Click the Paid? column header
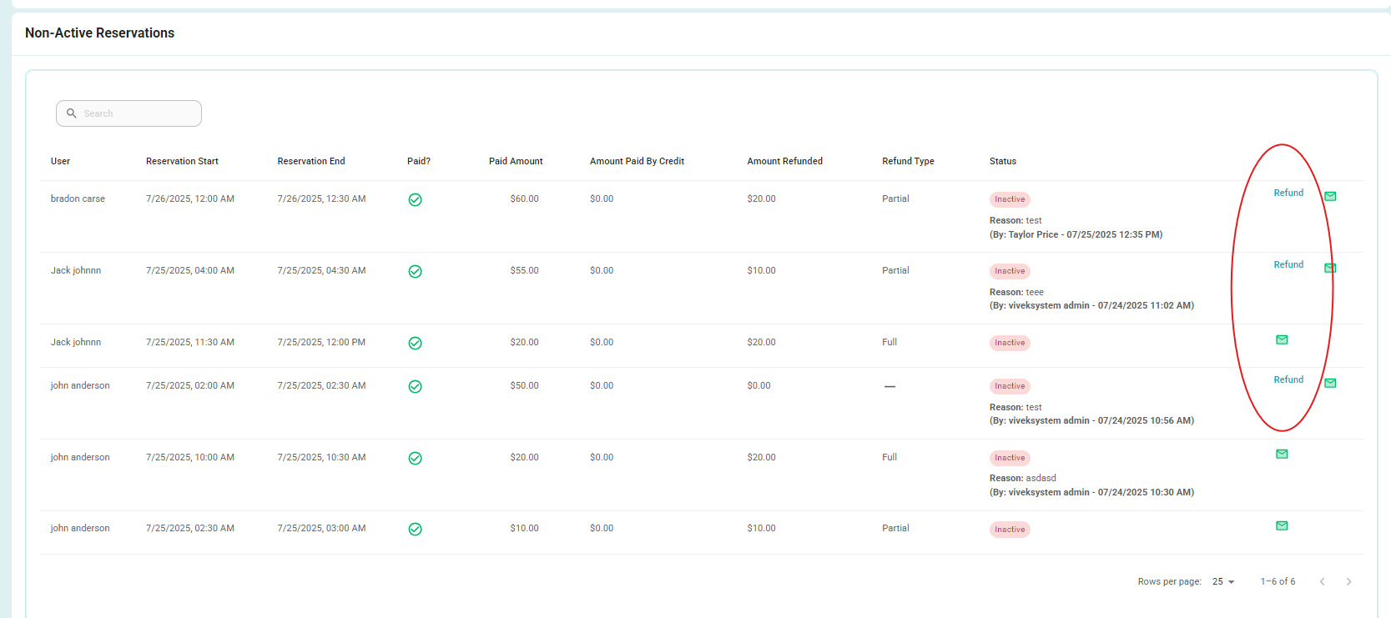The image size is (1391, 618). 419,161
